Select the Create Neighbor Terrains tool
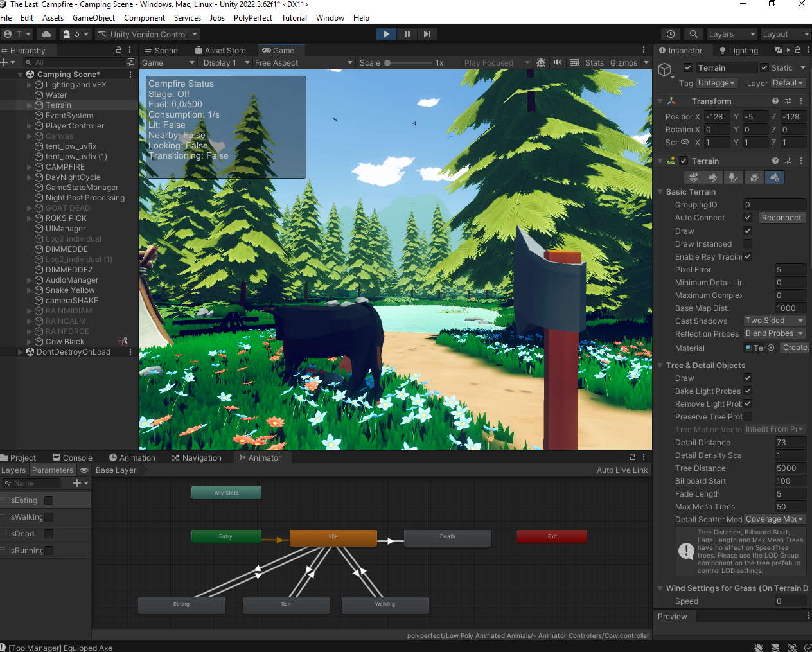Viewport: 812px width, 652px height. point(693,177)
